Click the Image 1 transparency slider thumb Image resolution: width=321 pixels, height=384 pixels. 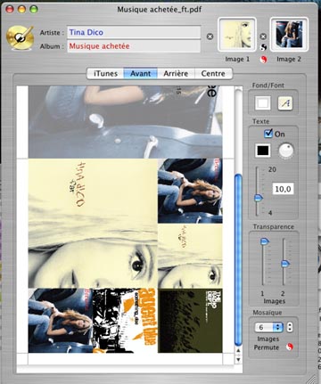tap(265, 241)
